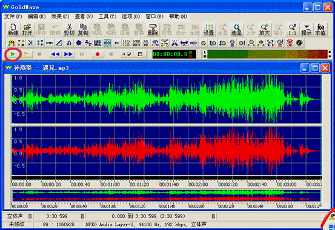
Task: Click the 保存 (Save) toolbar icon
Action: pos(41,30)
